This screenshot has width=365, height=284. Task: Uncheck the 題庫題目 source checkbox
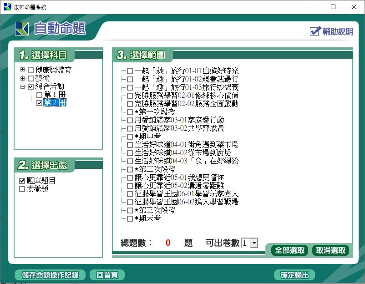pos(22,181)
